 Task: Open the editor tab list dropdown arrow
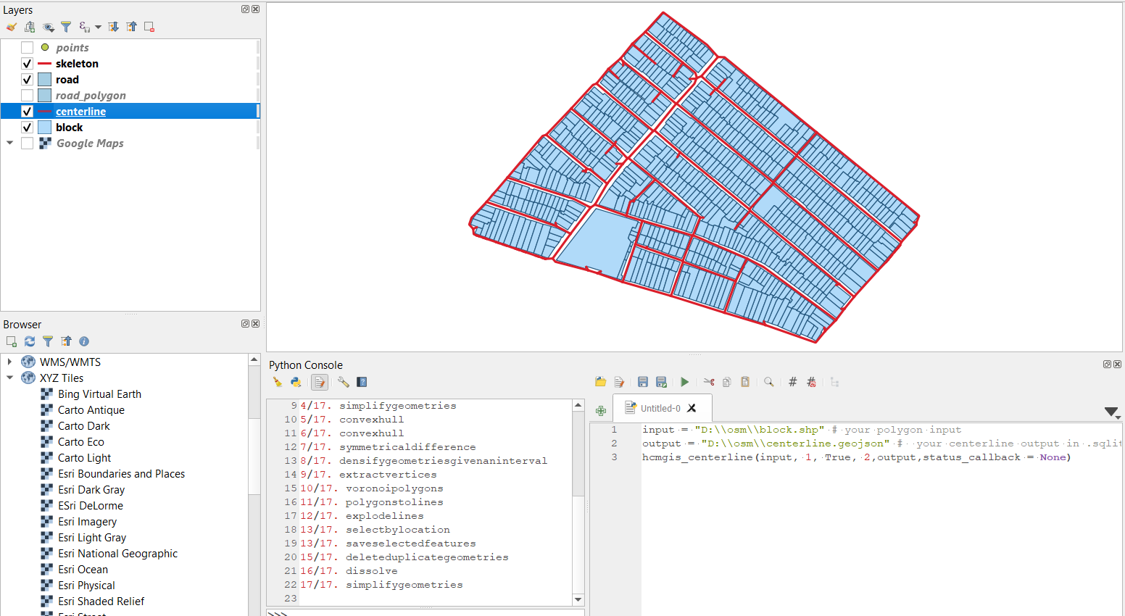click(x=1111, y=412)
